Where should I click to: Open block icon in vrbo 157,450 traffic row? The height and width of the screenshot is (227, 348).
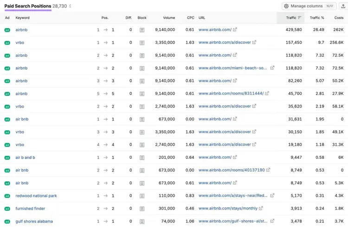142,43
